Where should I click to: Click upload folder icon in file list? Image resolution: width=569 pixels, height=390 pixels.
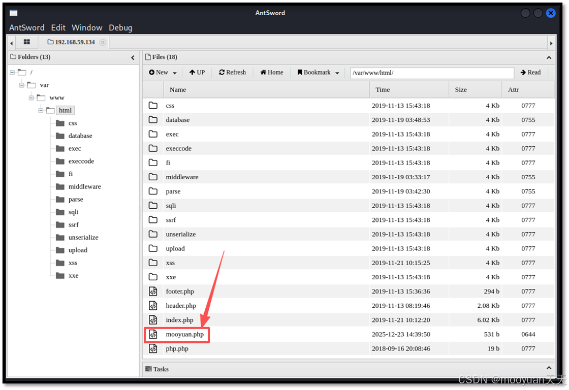[x=153, y=248]
